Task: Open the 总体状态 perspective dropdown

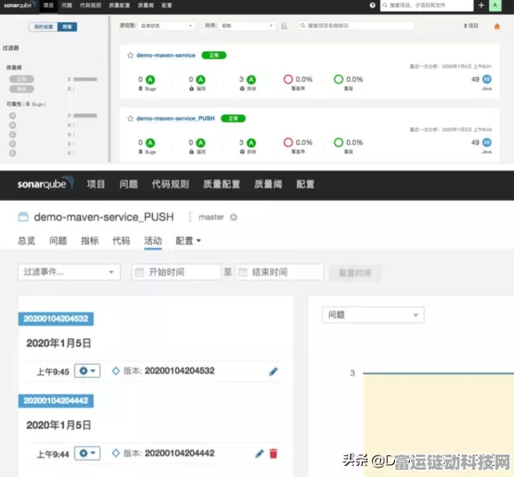Action: point(167,26)
